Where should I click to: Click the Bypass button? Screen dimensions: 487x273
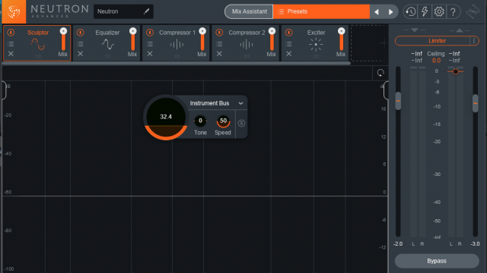click(437, 261)
